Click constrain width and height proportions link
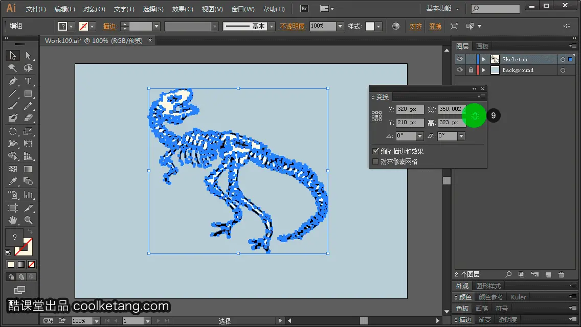 (475, 116)
